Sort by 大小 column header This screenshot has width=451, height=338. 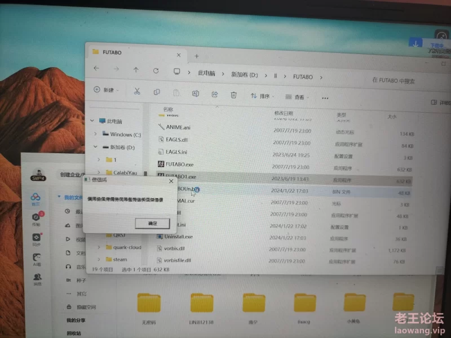(392, 117)
